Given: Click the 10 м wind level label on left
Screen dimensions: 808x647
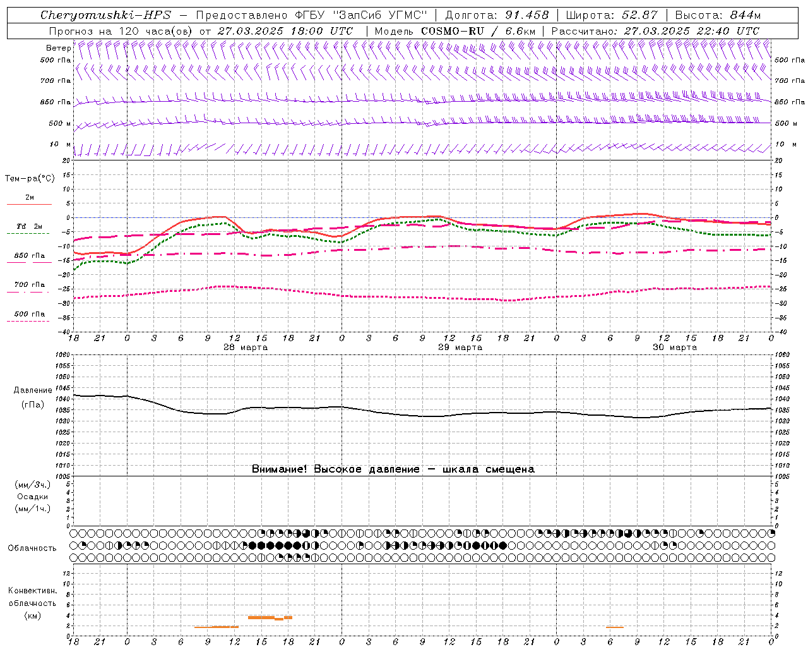Looking at the screenshot, I should (61, 144).
